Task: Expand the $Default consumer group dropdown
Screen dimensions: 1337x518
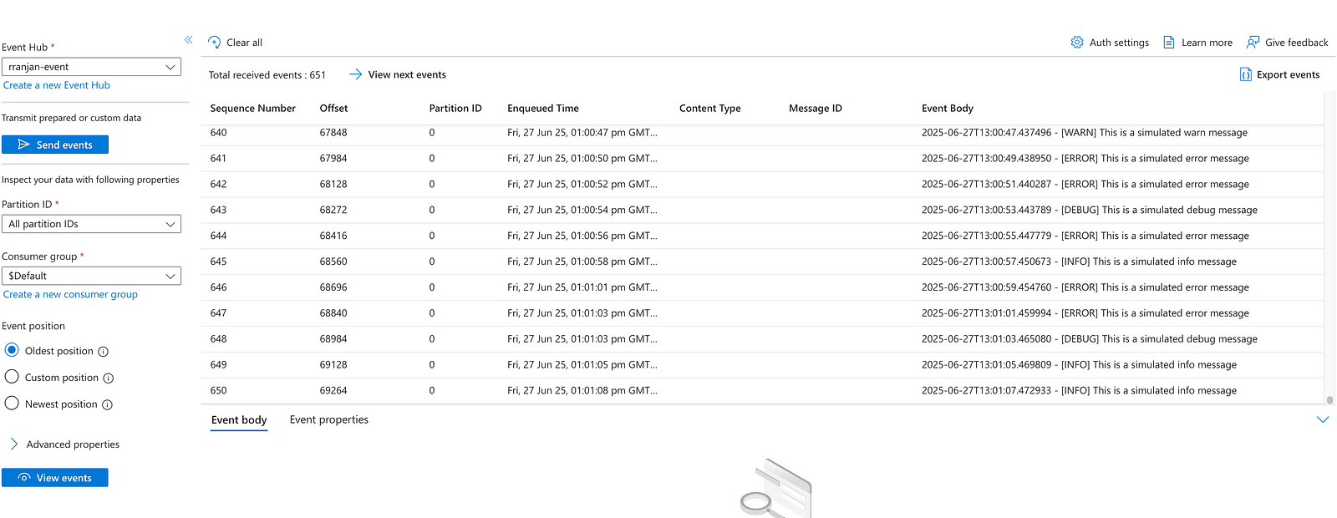Action: tap(91, 276)
